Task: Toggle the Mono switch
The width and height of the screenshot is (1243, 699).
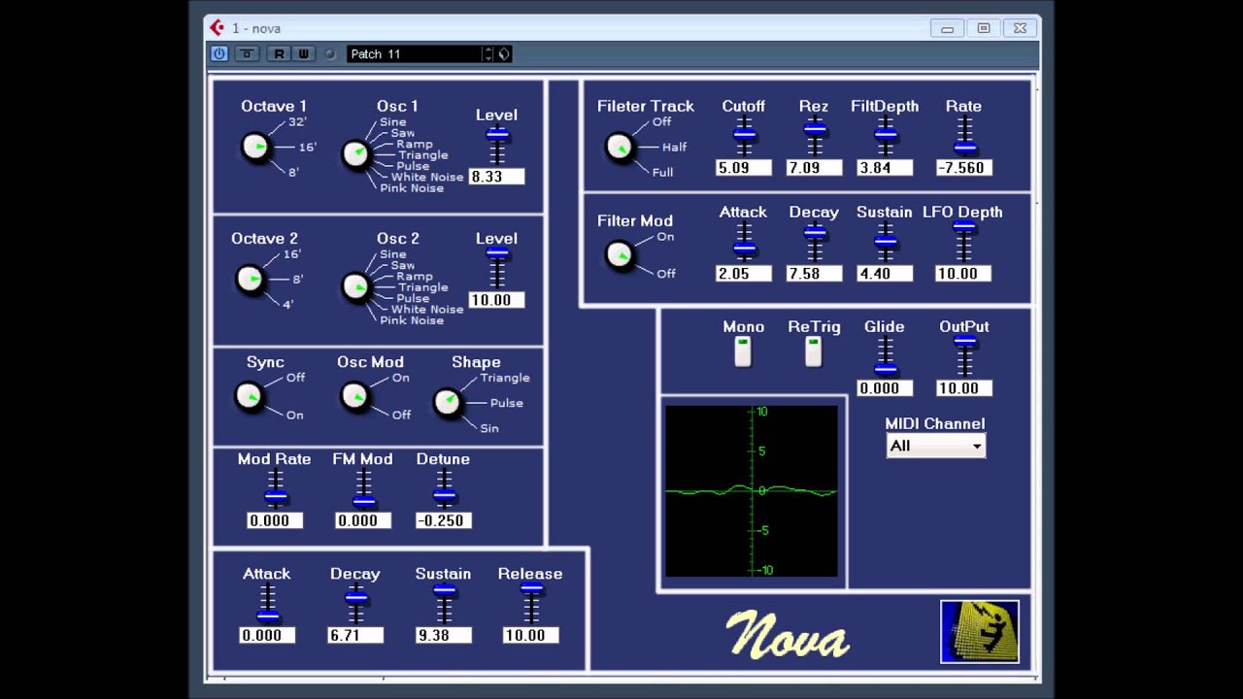Action: (743, 351)
